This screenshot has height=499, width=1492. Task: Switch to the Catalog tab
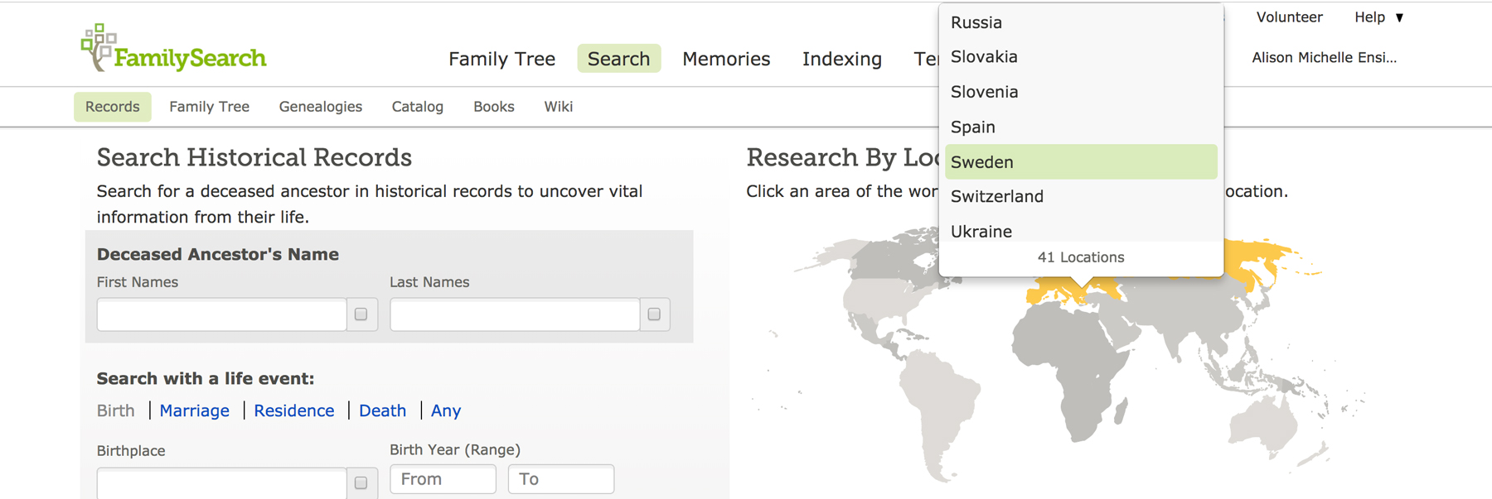click(418, 107)
